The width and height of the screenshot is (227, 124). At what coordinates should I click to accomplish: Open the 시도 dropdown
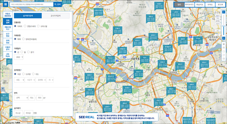click(x=19, y=80)
